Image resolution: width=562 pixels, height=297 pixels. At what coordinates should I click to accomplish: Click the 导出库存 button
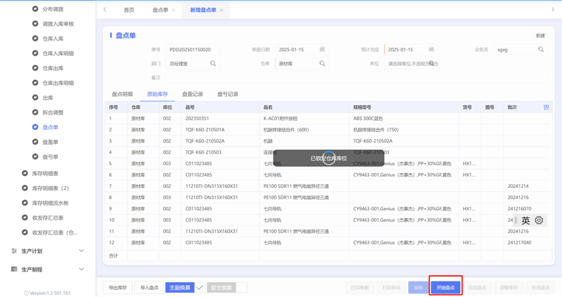[118, 287]
